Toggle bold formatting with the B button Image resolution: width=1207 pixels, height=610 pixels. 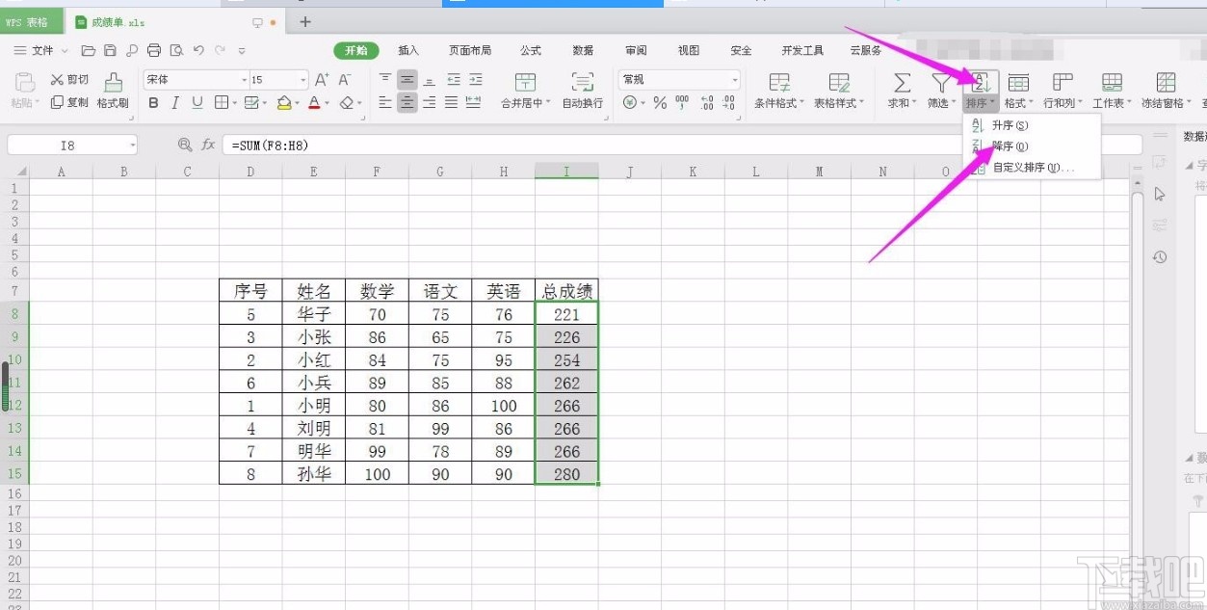click(154, 103)
